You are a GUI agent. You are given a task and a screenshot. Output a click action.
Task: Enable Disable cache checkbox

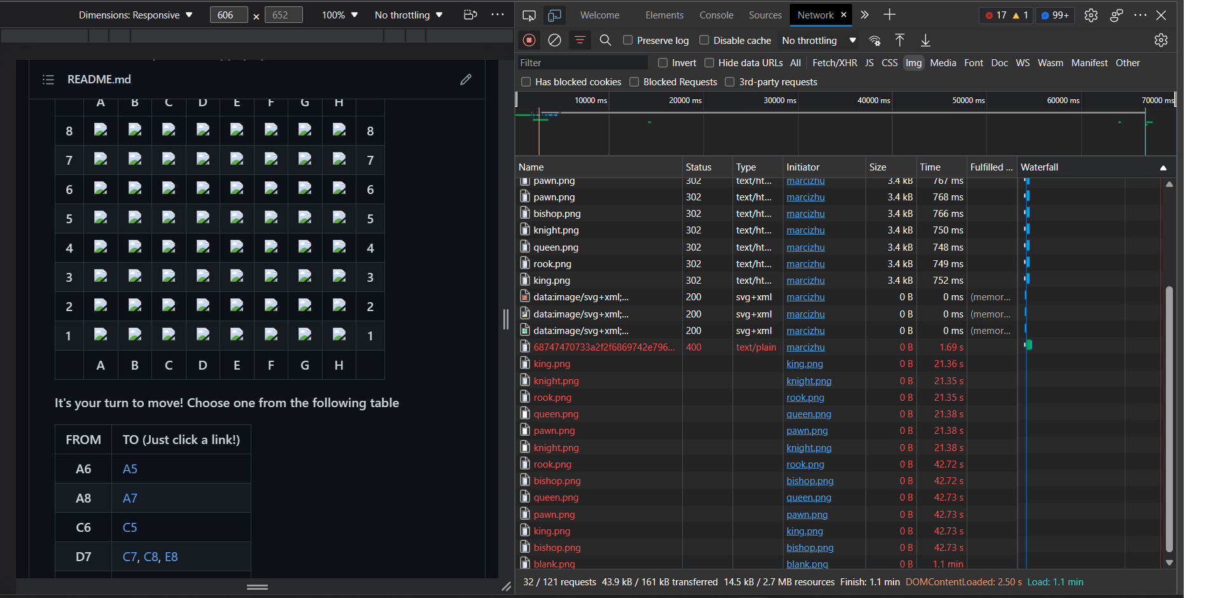[x=704, y=40]
